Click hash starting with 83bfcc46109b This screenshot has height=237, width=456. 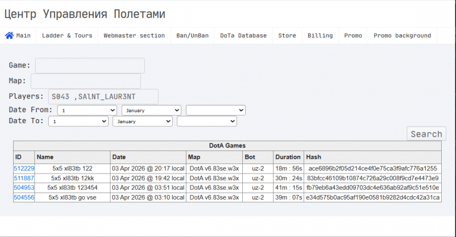(372, 178)
